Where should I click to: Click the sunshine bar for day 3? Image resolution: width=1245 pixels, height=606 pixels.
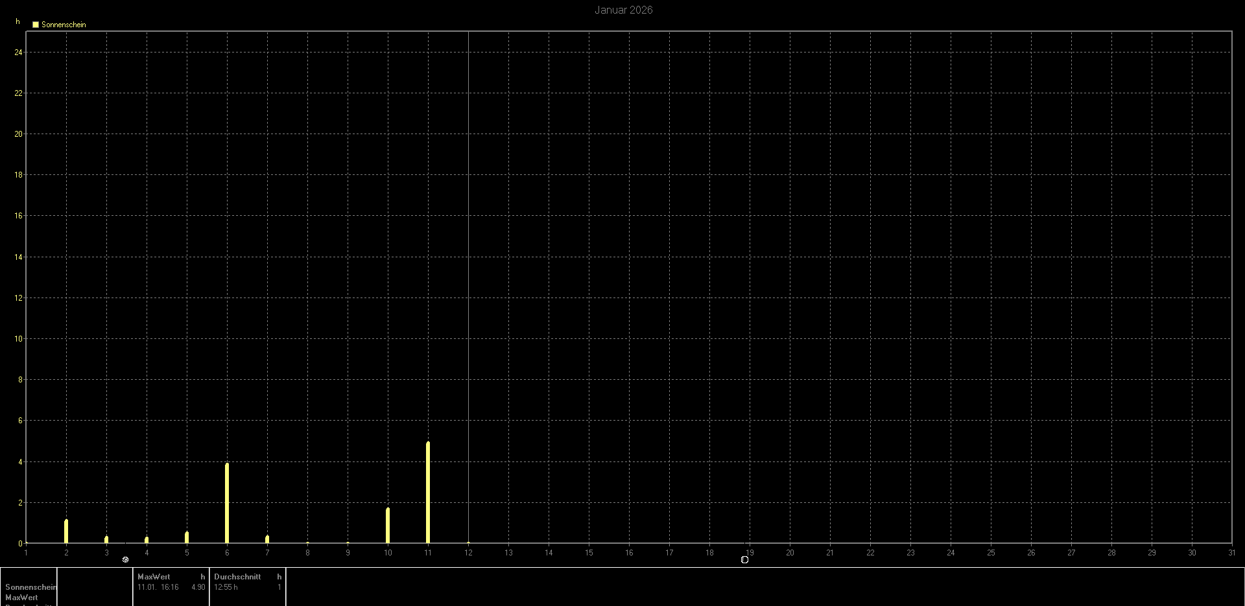[106, 539]
